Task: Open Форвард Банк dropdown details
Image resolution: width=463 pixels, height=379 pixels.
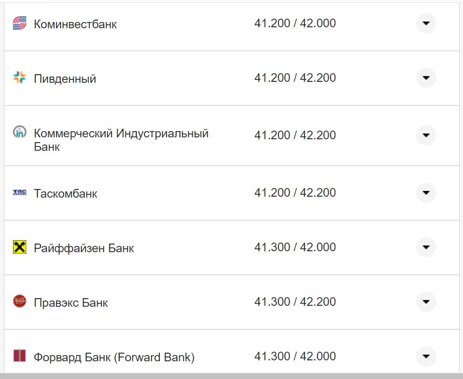Action: point(426,356)
